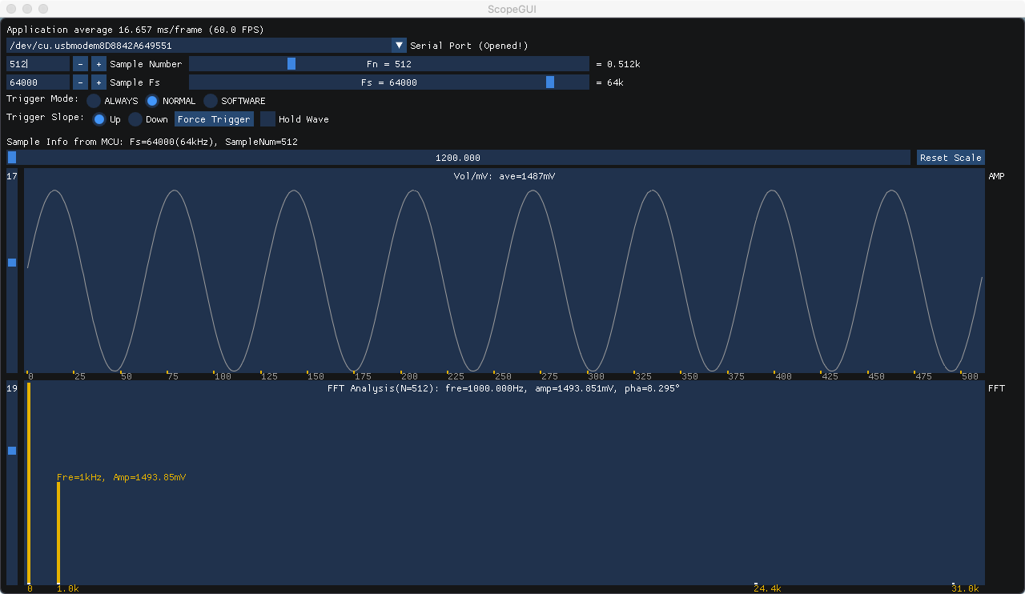Open the serial port dropdown arrow

point(399,46)
